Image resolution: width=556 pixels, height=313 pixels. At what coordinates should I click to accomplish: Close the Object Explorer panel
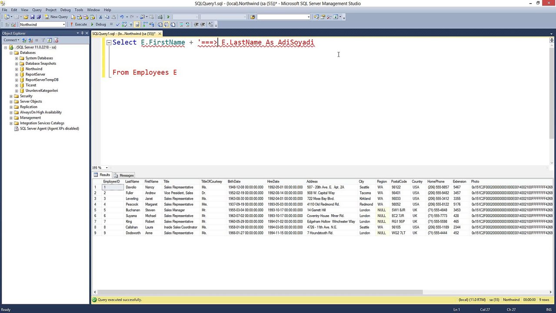point(87,33)
